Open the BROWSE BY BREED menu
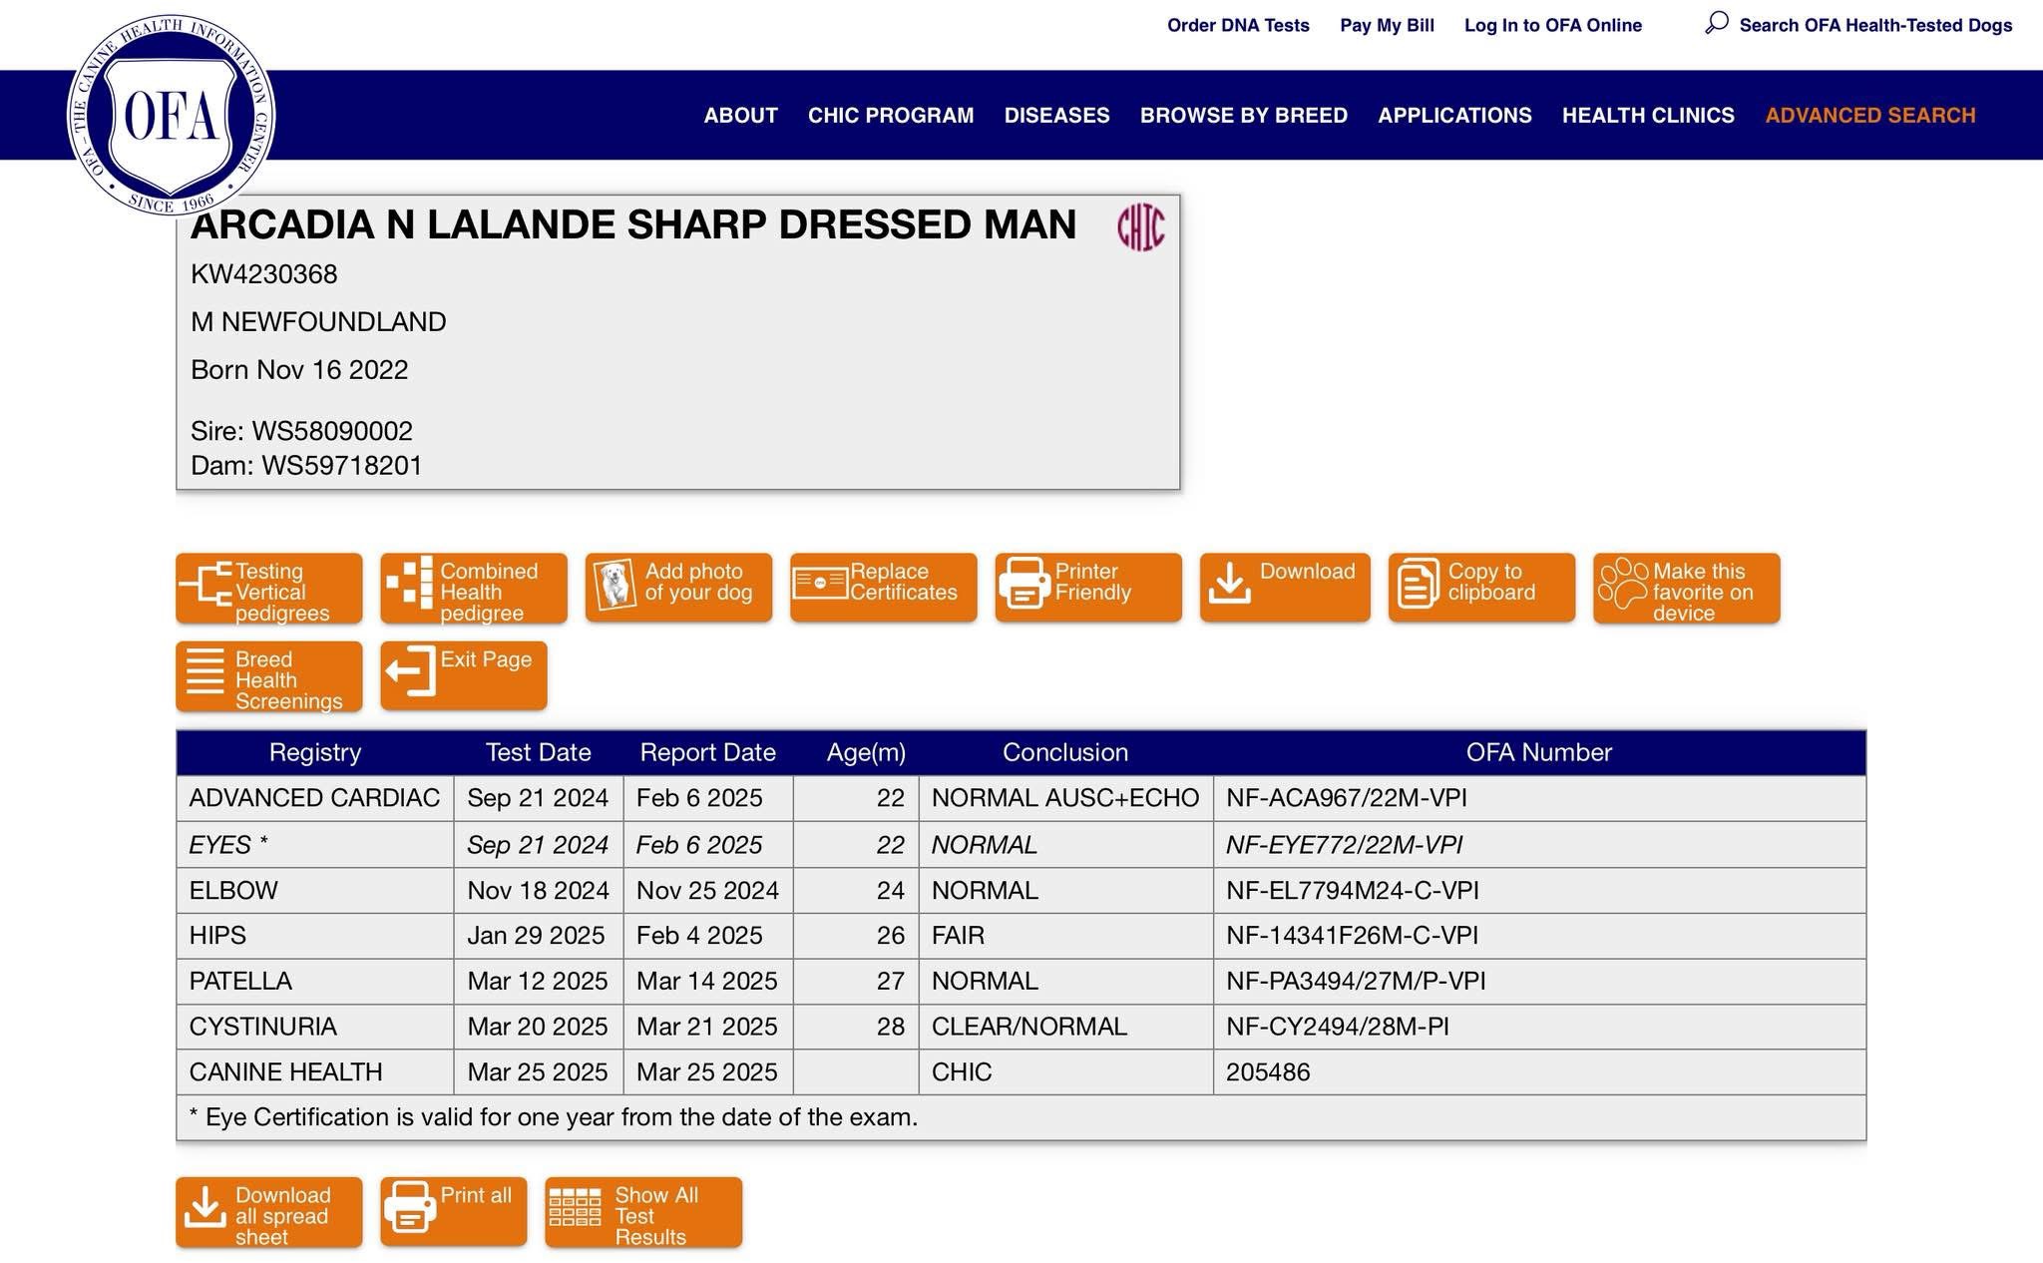 (x=1243, y=116)
